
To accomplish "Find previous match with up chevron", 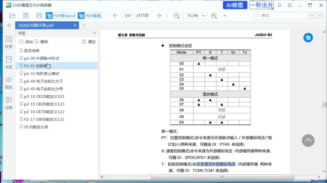I will 312,16.
